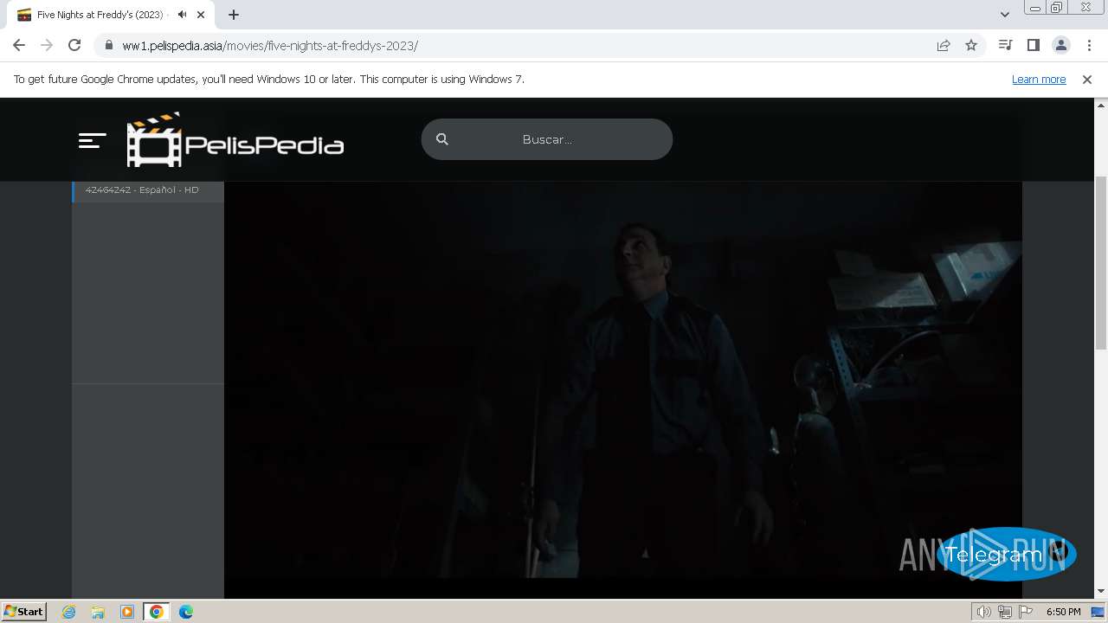This screenshot has width=1108, height=623.
Task: Click the page vertical scrollbar thumb
Action: [x=1101, y=262]
